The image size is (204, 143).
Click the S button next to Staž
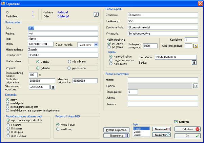(x=196, y=46)
